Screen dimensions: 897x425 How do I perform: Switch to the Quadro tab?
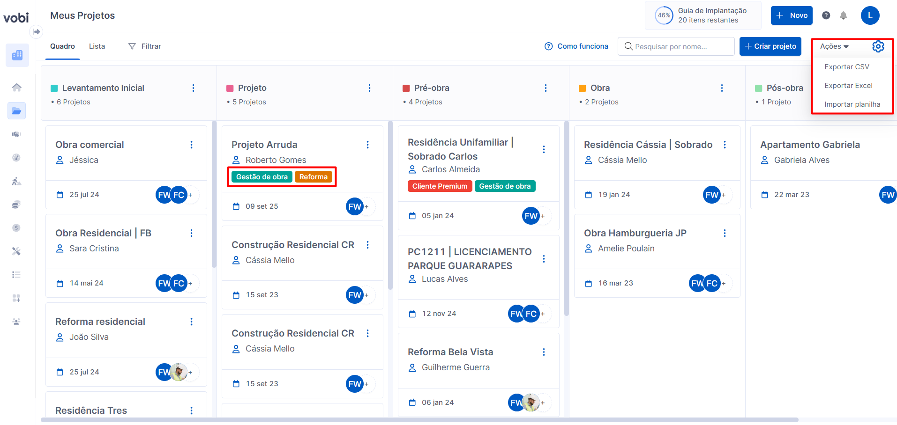[x=62, y=46]
